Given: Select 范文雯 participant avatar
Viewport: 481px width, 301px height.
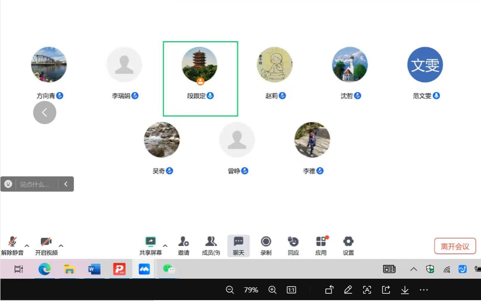Looking at the screenshot, I should (x=425, y=65).
